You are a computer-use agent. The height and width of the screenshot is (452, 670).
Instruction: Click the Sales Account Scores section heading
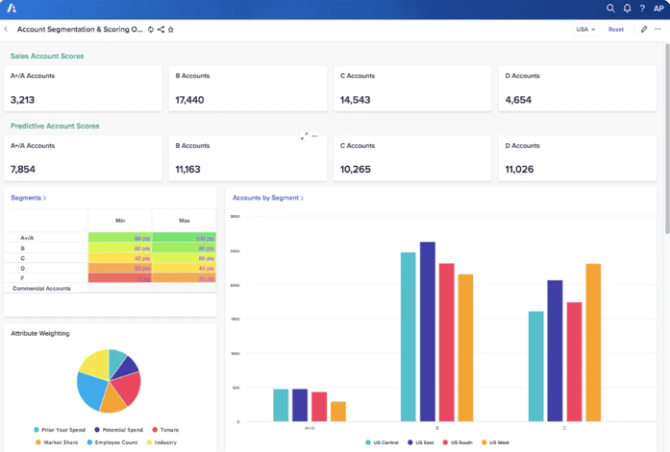click(x=47, y=56)
